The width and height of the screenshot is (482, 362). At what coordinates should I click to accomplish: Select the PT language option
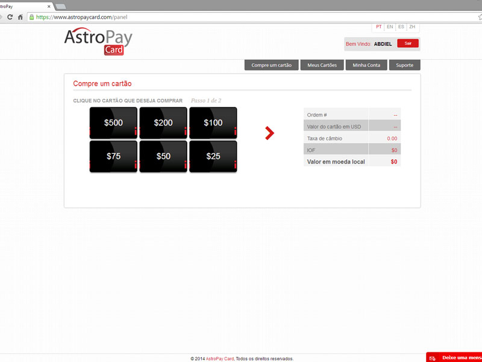coord(378,27)
